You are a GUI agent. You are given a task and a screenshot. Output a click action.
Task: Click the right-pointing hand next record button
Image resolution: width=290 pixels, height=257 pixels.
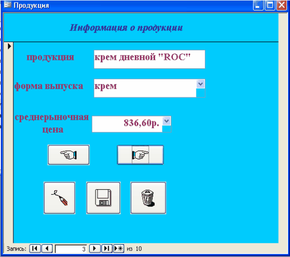(140, 155)
